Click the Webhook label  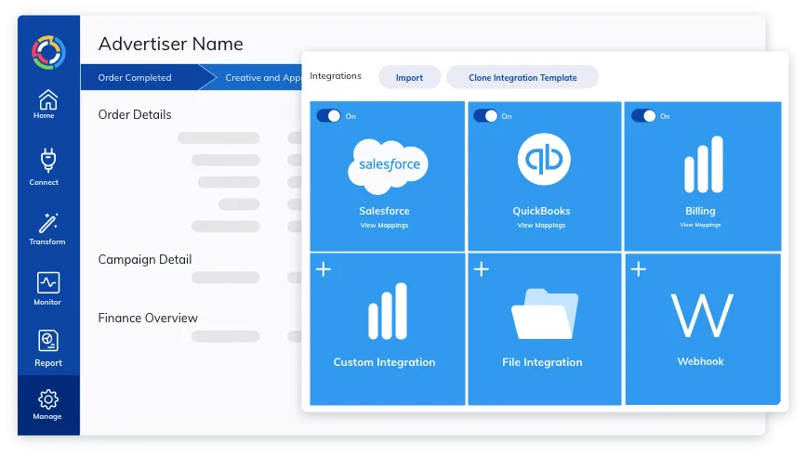tap(700, 361)
